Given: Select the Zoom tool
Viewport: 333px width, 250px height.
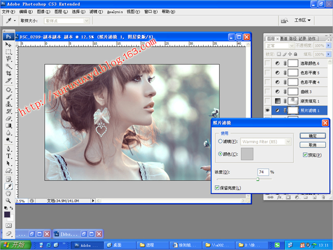Looking at the screenshot, I should coord(8,201).
